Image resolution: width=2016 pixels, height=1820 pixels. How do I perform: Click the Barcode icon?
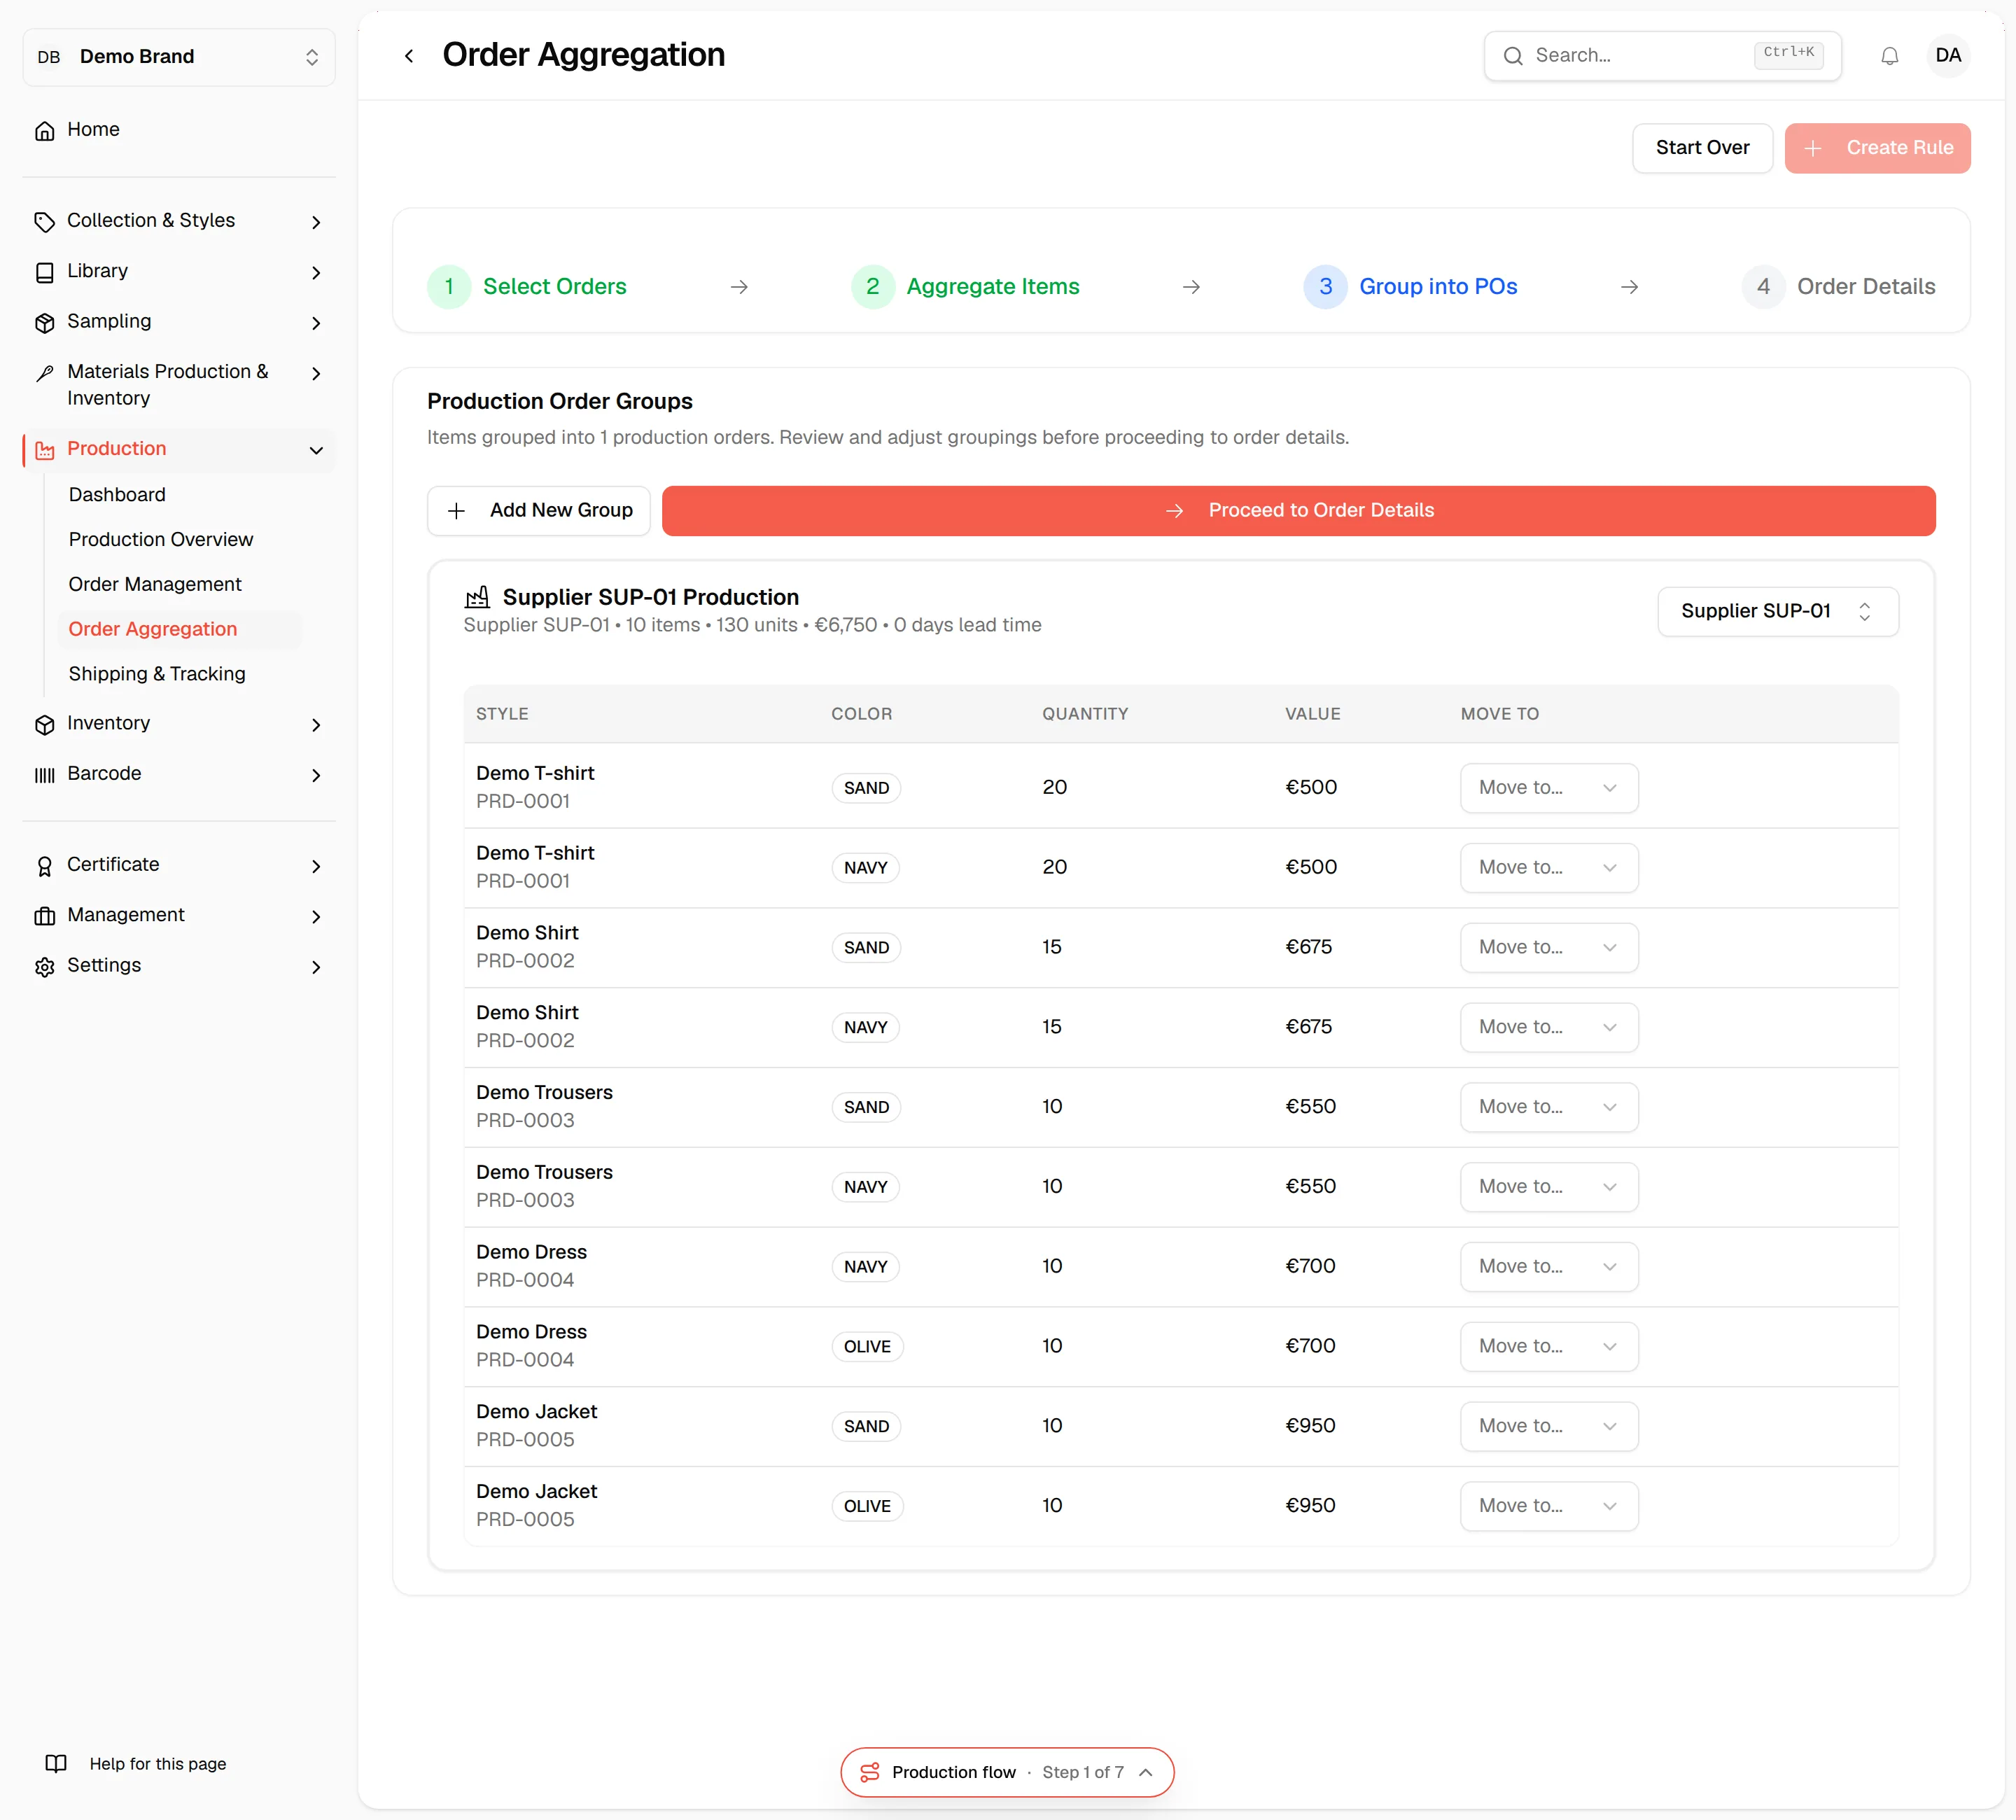point(44,775)
